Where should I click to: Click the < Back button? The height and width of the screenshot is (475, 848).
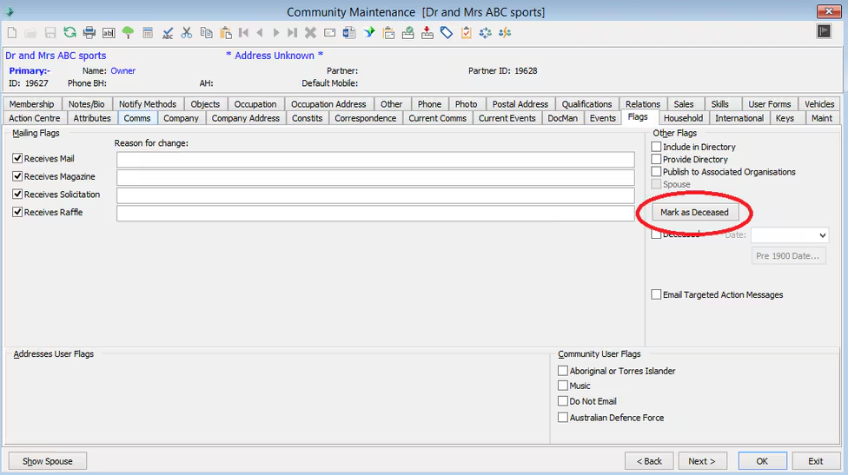point(650,461)
